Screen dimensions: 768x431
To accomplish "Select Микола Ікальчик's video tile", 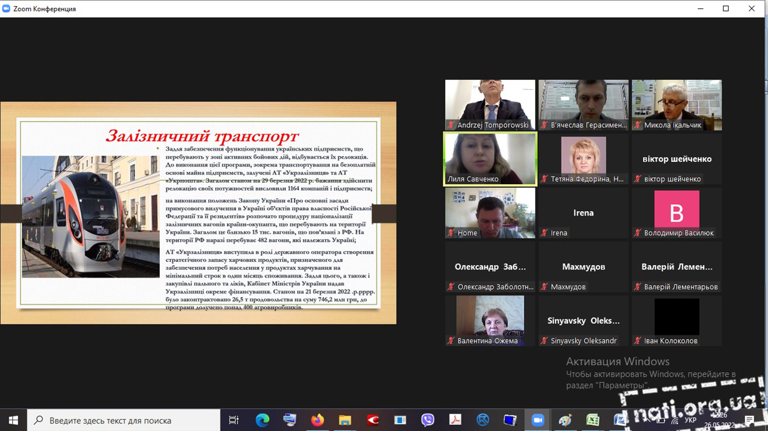I will (677, 105).
